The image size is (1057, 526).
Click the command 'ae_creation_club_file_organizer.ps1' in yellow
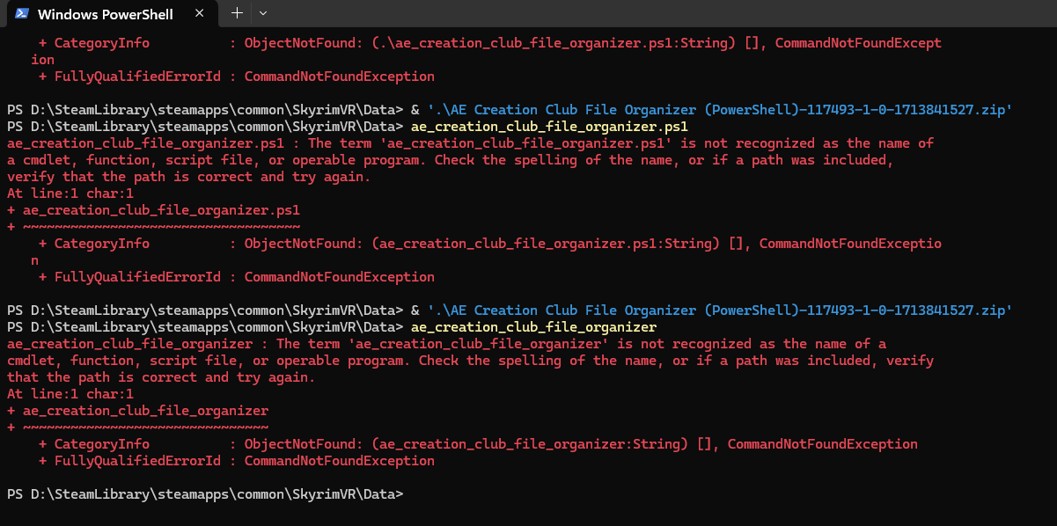tap(549, 127)
